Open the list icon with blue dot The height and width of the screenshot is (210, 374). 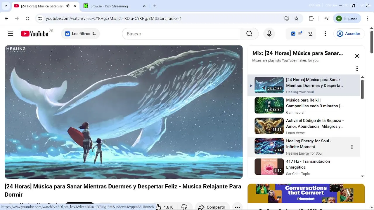click(x=300, y=34)
